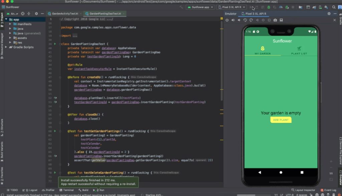
Task: Expand the res folder arrow
Action: coord(10,42)
